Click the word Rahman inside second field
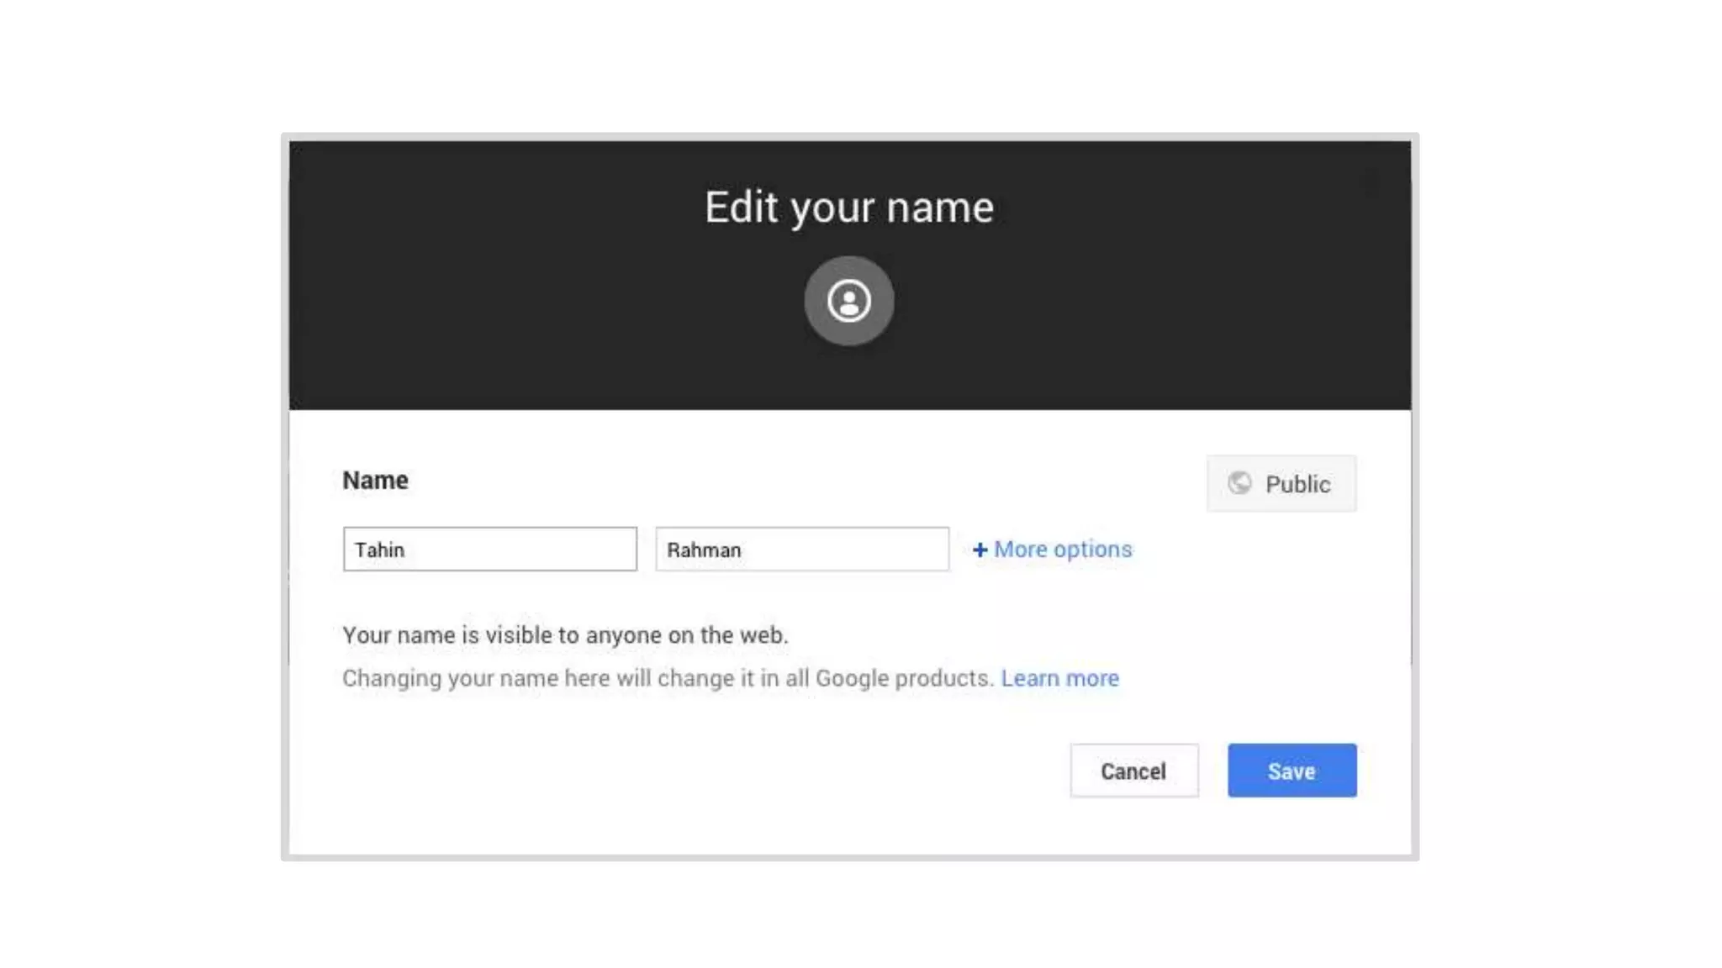1722x968 pixels. pyautogui.click(x=704, y=550)
